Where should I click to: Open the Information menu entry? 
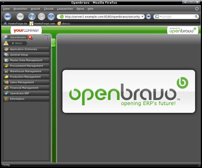click(x=26, y=99)
